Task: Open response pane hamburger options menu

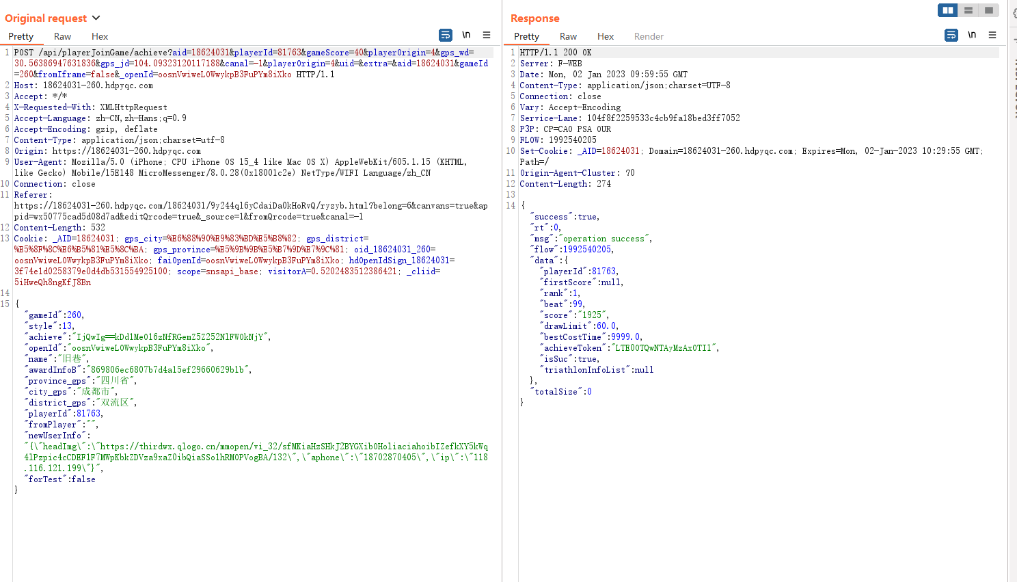Action: pos(992,35)
